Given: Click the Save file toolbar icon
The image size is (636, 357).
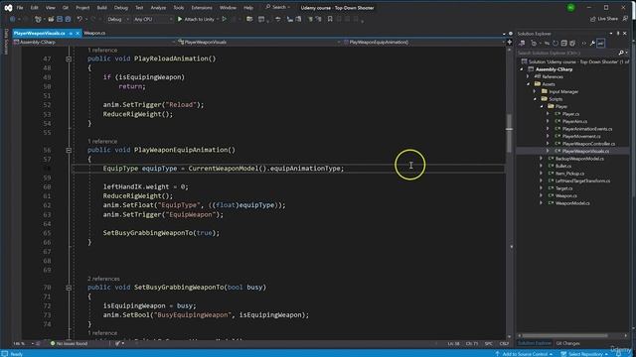Looking at the screenshot, I should coord(60,19).
